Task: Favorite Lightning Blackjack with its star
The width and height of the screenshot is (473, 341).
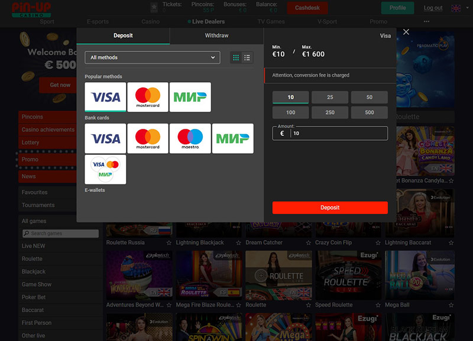Action: pos(239,243)
